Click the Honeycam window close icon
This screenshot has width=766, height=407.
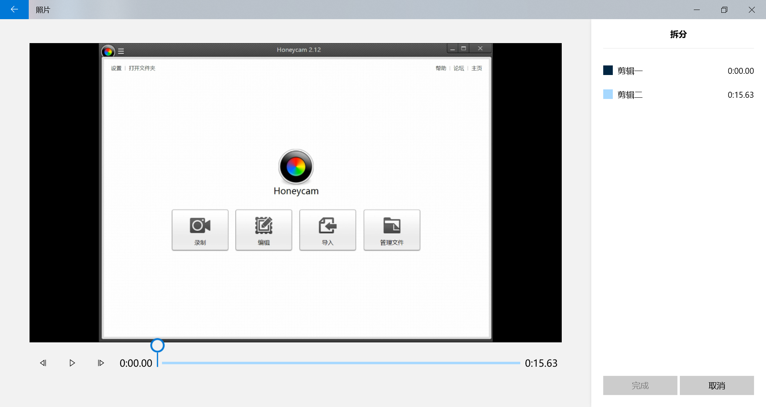tap(480, 49)
